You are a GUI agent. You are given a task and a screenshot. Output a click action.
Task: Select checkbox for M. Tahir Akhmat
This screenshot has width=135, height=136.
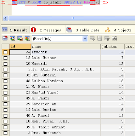click(5, 128)
